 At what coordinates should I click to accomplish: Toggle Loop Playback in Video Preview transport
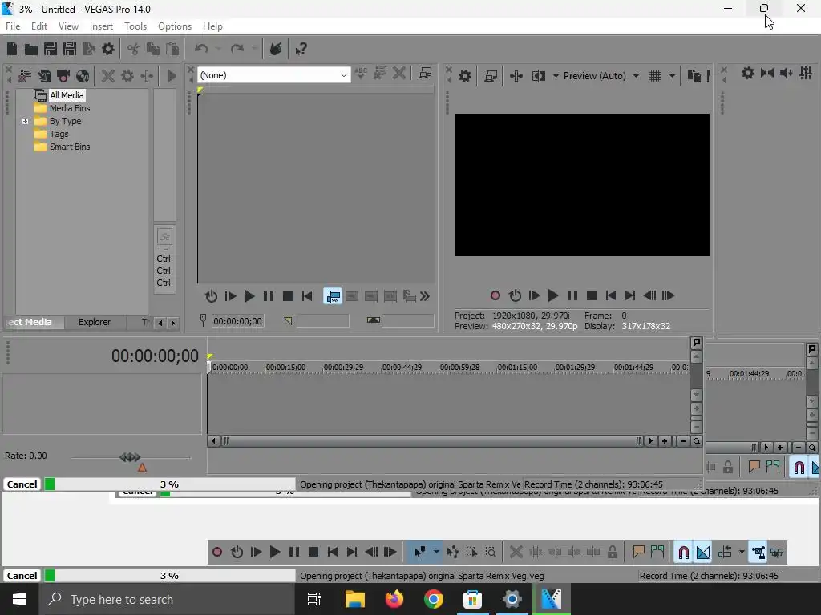pyautogui.click(x=515, y=295)
